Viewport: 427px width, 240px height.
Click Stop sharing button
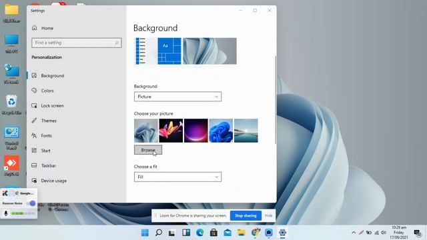click(246, 215)
